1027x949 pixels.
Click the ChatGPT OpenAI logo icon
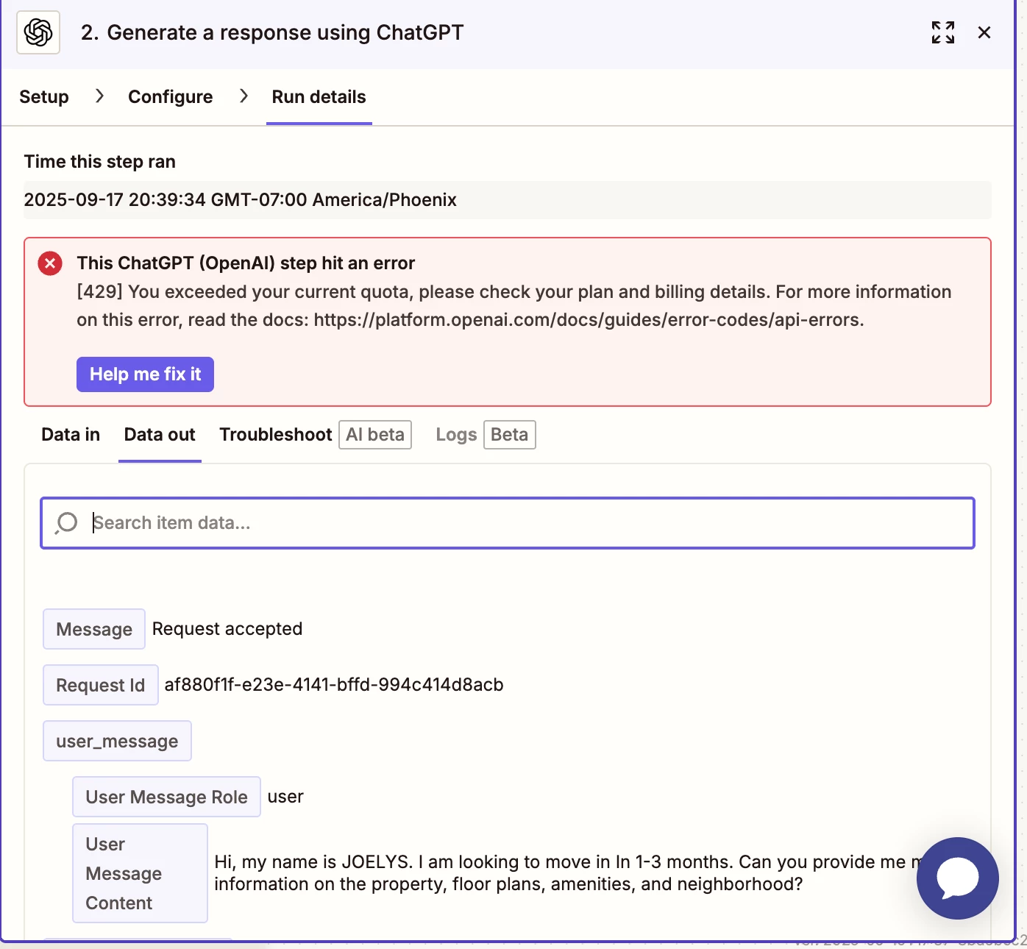click(38, 32)
